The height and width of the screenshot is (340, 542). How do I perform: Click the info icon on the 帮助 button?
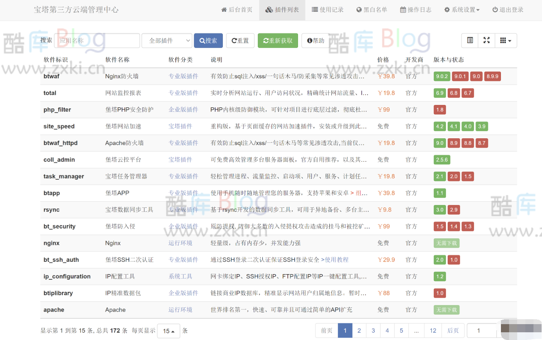point(310,40)
